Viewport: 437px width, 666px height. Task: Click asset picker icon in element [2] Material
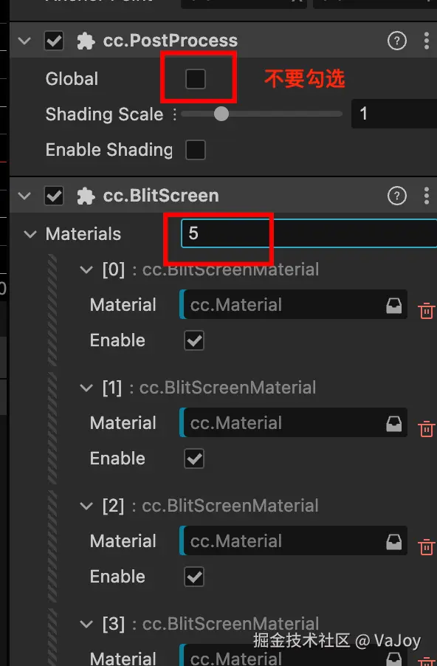click(393, 541)
